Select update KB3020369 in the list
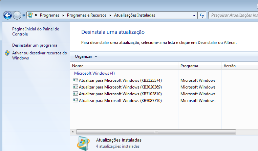258x151 pixels. pyautogui.click(x=120, y=87)
